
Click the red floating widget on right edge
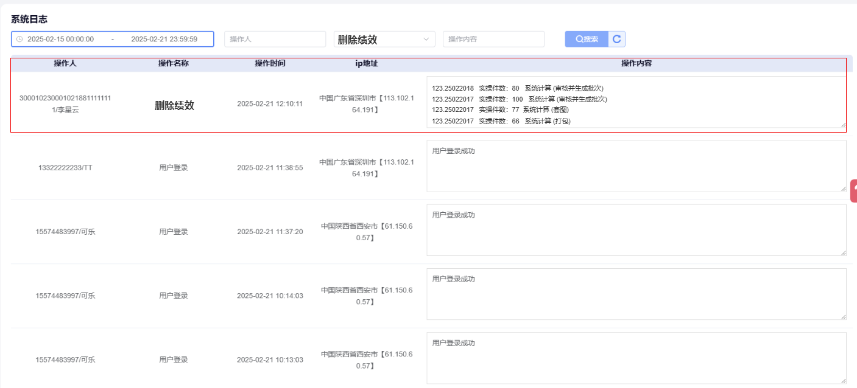(853, 190)
